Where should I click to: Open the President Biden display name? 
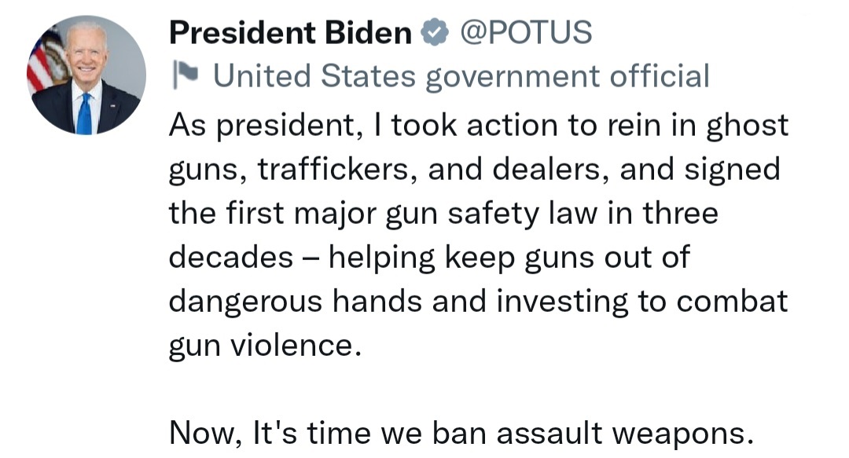coord(290,33)
